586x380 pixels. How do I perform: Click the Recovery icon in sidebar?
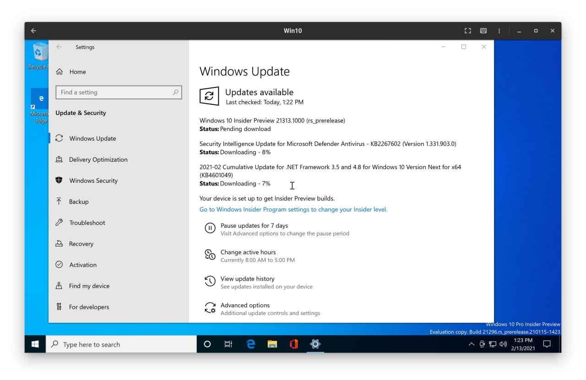click(x=59, y=244)
